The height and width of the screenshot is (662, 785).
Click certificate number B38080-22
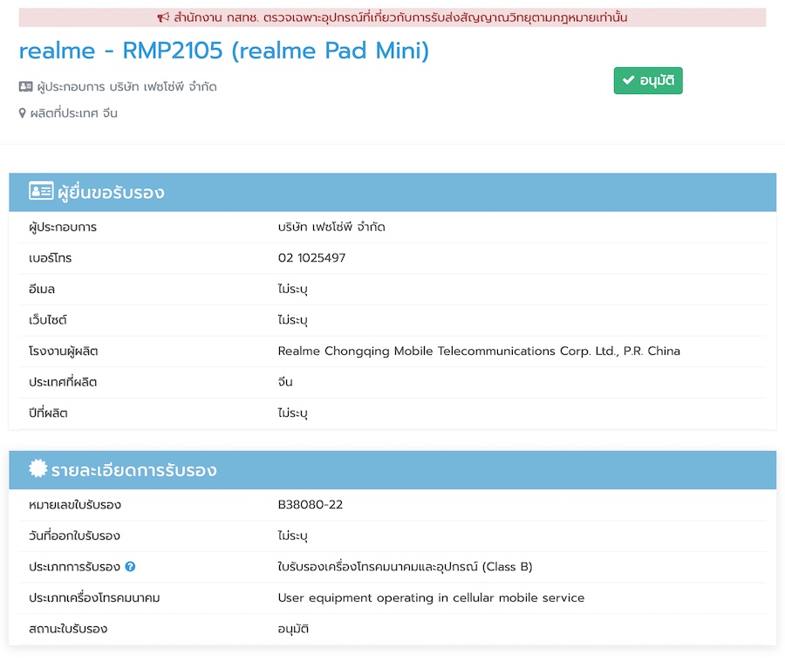coord(311,505)
